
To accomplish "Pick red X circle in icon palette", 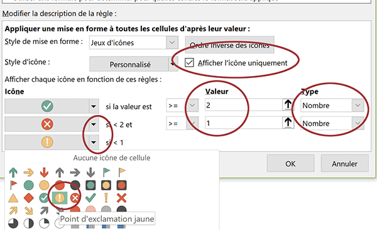I will 75,198.
